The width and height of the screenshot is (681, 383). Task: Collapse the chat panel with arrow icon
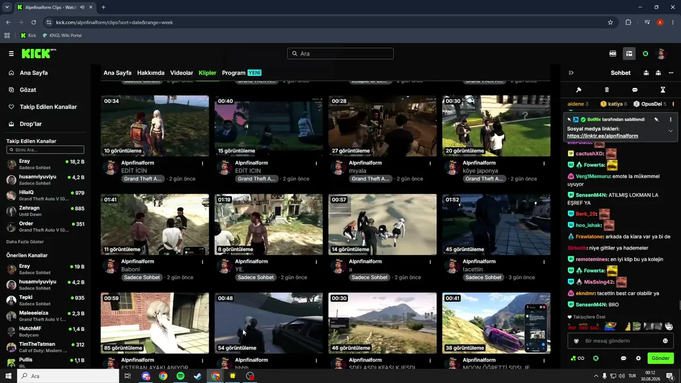[x=571, y=73]
